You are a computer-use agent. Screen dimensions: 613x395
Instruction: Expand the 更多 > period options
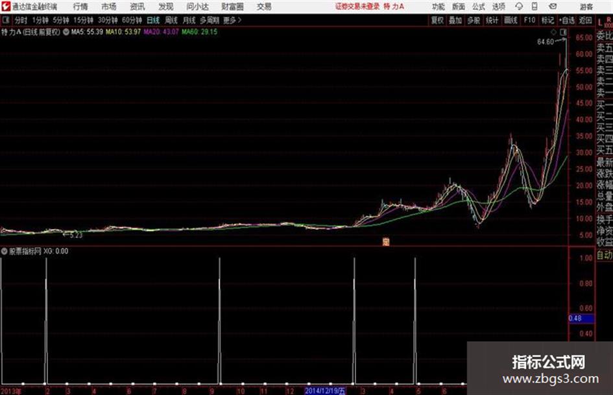(232, 20)
